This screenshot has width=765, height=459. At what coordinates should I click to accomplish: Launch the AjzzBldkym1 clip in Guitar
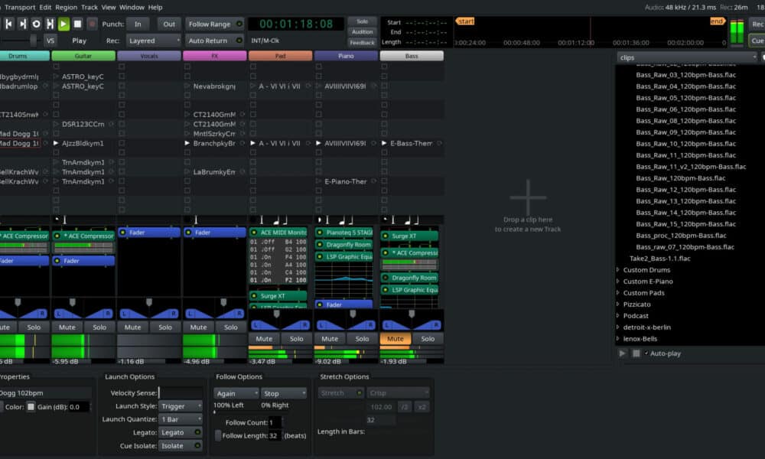click(x=56, y=143)
